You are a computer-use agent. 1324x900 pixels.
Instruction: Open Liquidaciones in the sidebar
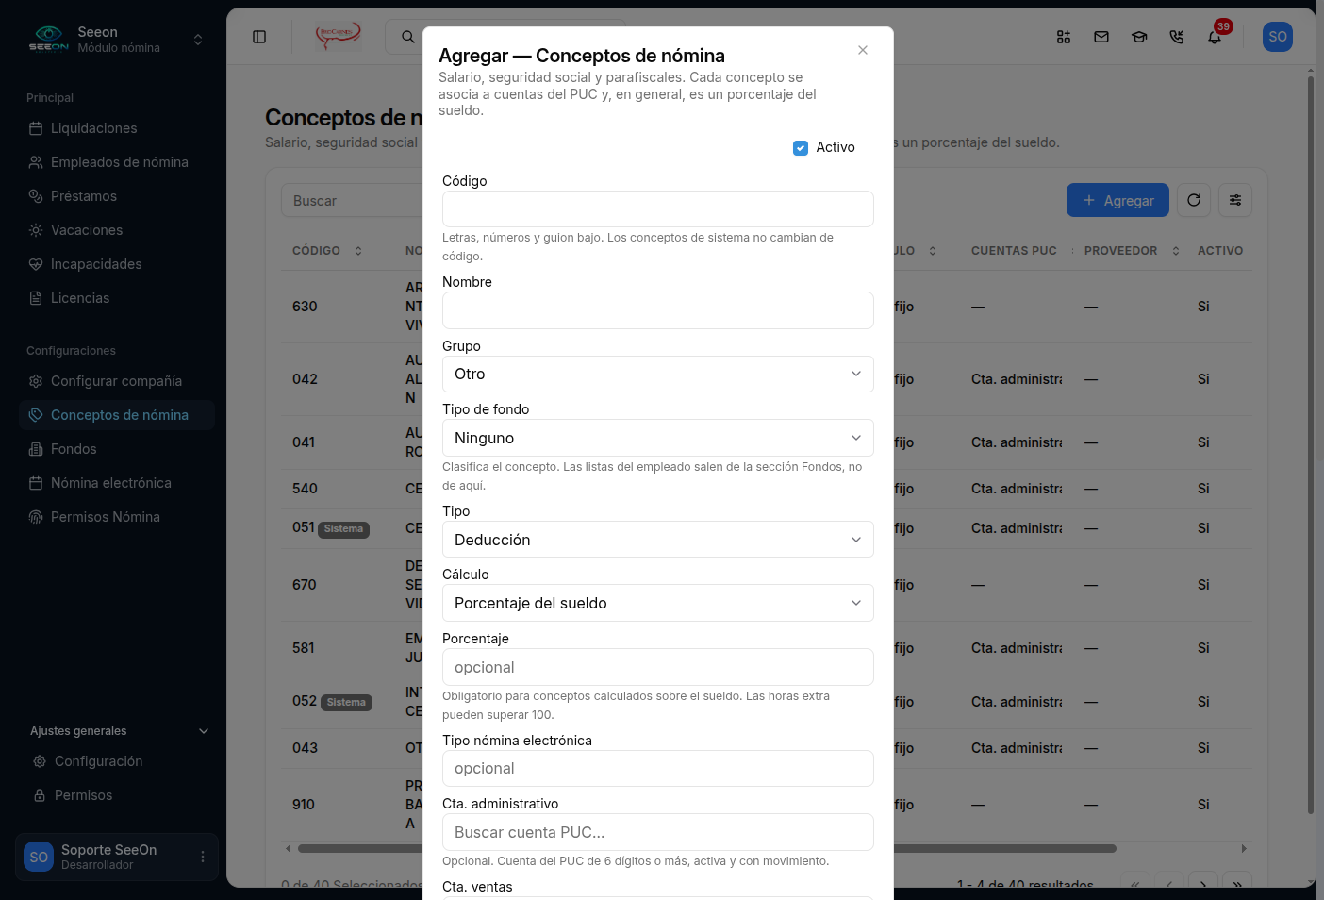click(x=117, y=128)
